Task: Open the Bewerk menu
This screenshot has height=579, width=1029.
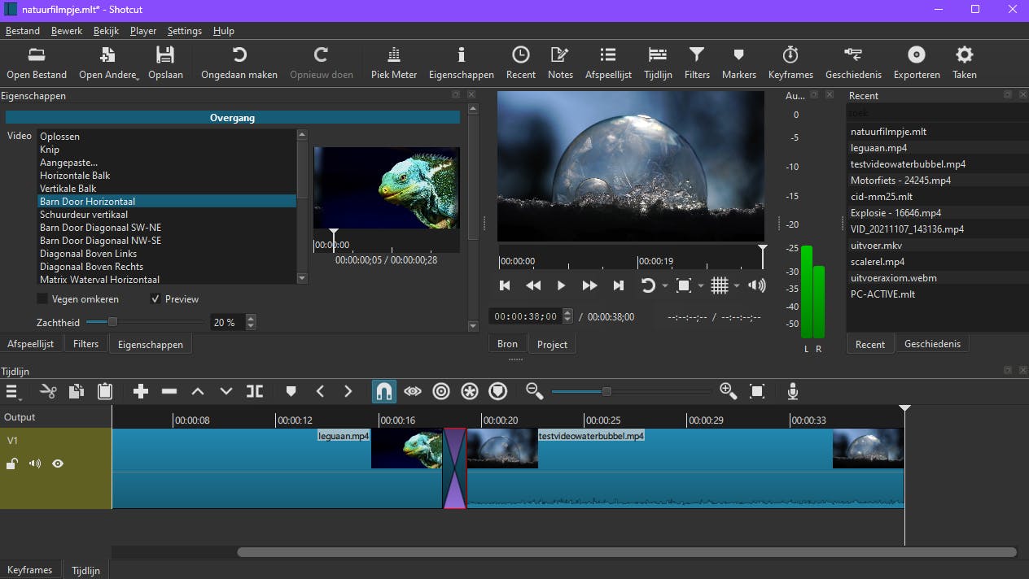Action: pyautogui.click(x=66, y=31)
